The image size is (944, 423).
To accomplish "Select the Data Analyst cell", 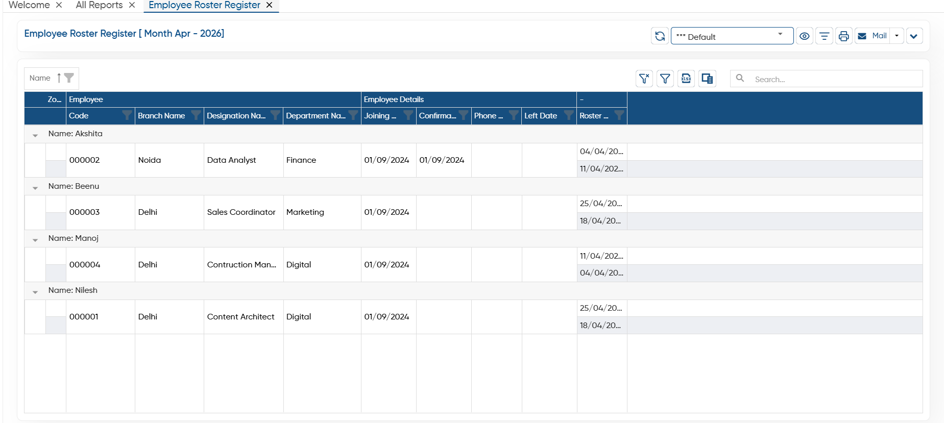I will click(244, 160).
